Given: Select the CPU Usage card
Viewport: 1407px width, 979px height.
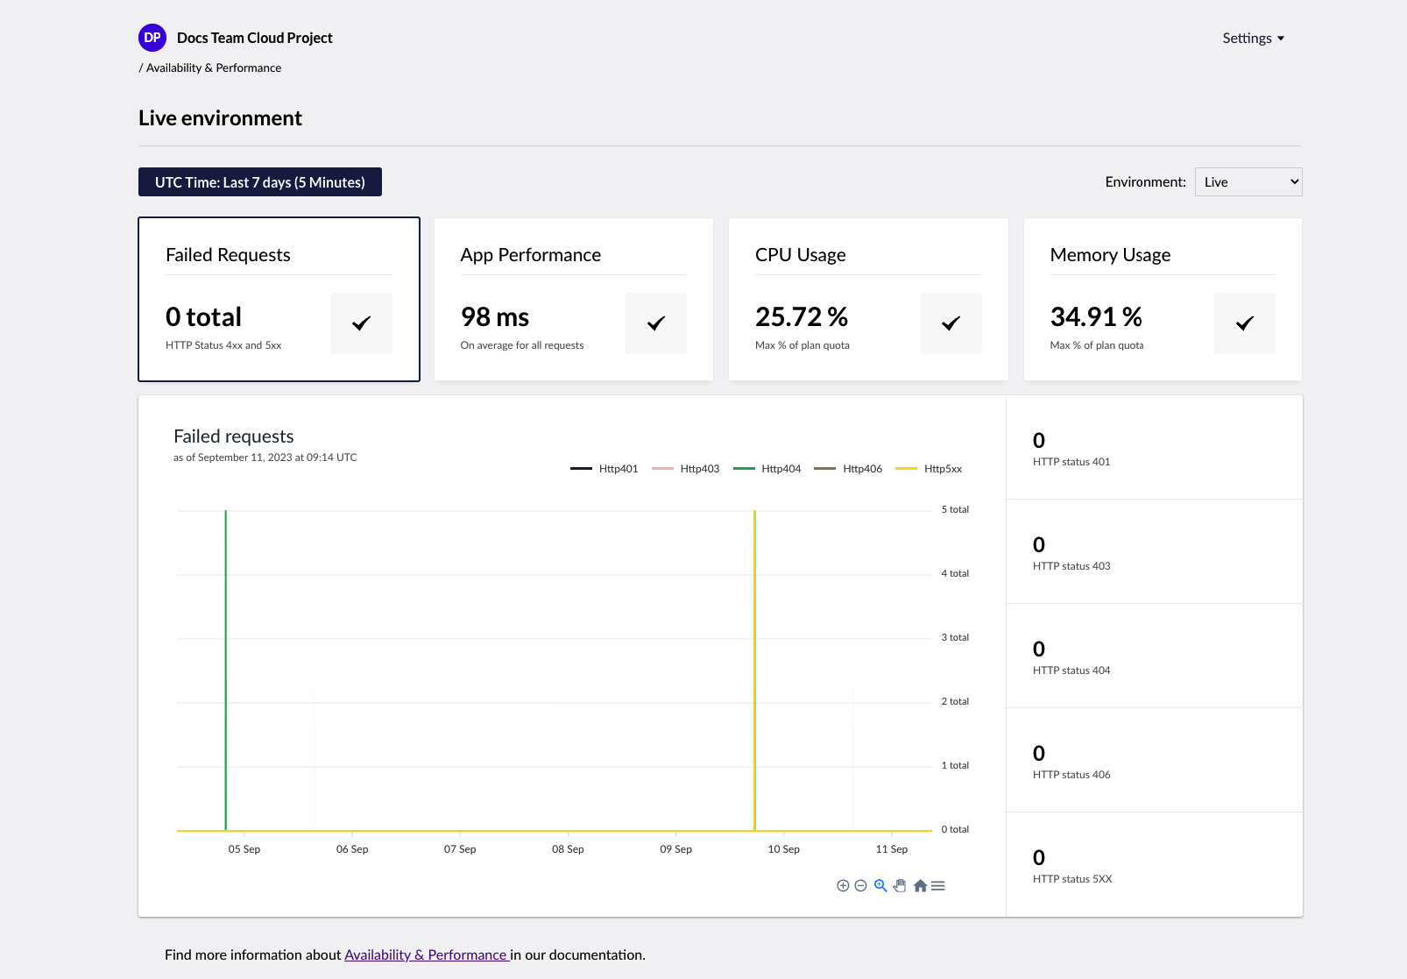Looking at the screenshot, I should pyautogui.click(x=867, y=299).
